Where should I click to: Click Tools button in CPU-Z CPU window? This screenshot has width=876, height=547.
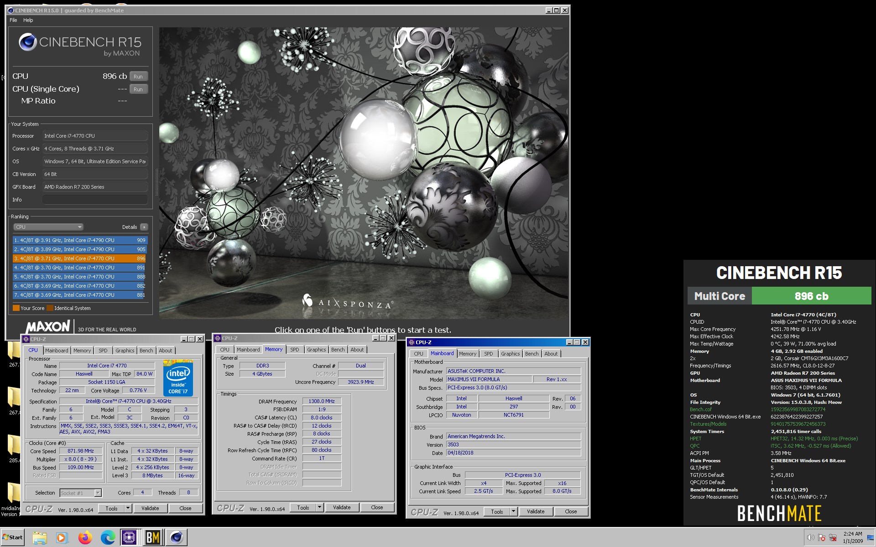point(112,508)
